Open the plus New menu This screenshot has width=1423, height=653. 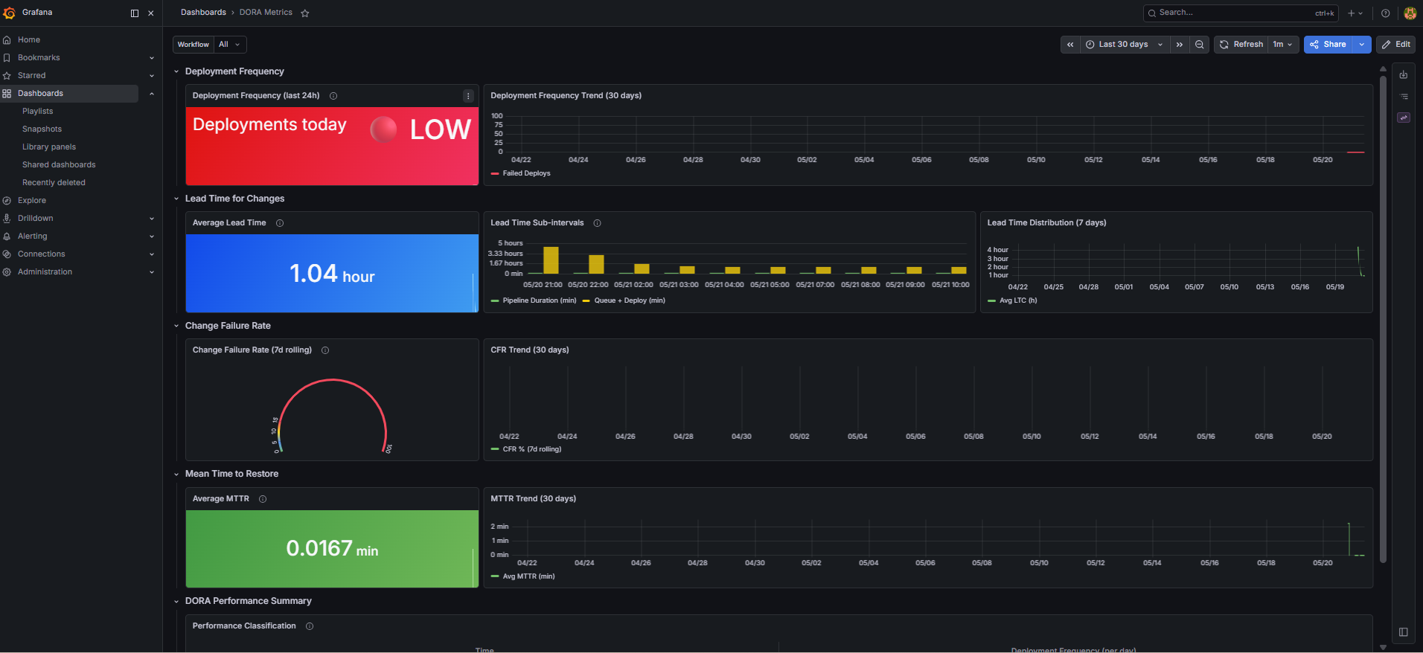pyautogui.click(x=1355, y=13)
